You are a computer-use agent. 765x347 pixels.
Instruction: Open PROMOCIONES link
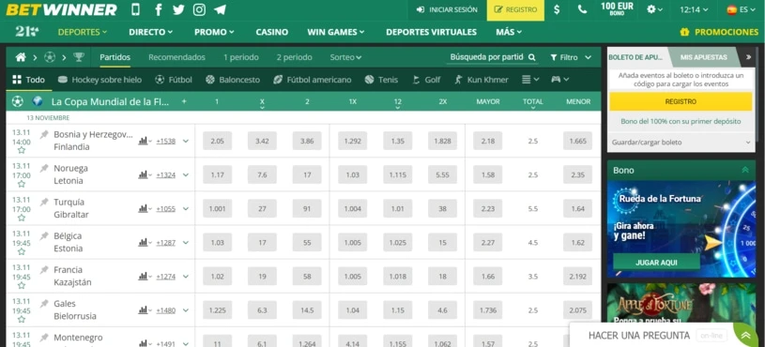click(720, 32)
